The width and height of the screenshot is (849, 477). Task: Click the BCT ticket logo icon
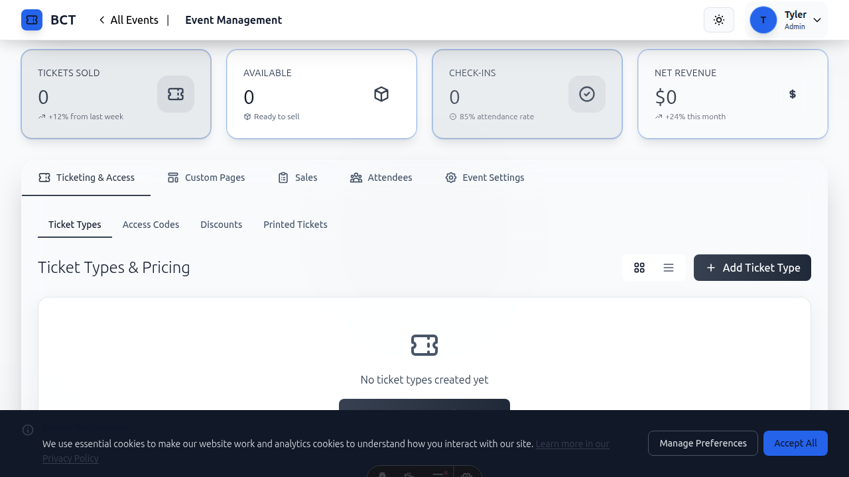pyautogui.click(x=32, y=20)
